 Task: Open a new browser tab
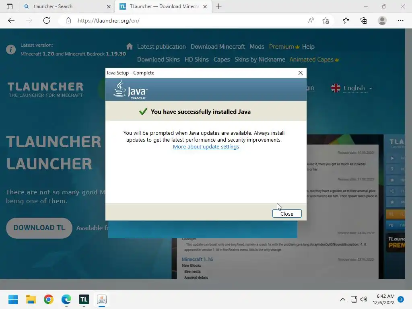tap(218, 6)
